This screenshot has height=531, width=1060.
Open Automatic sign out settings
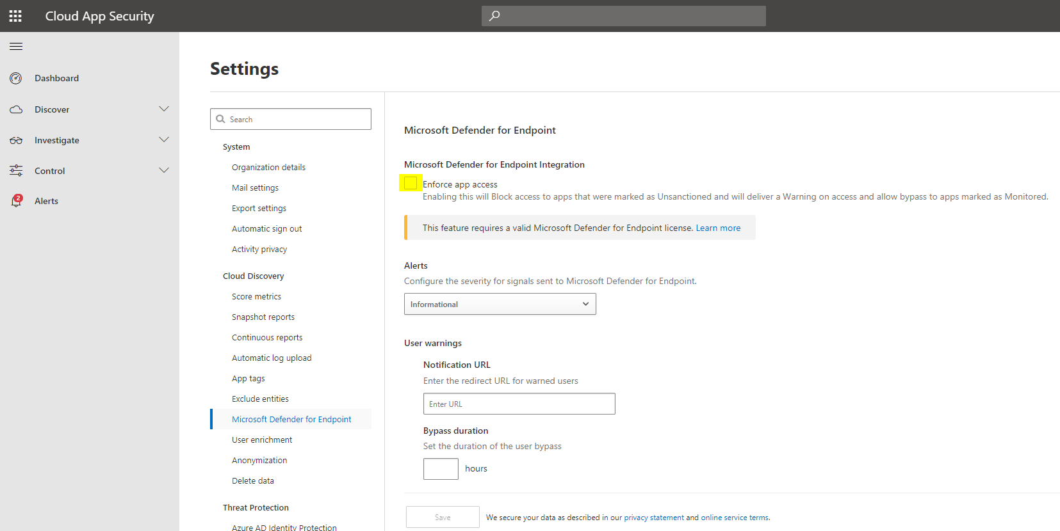(266, 228)
